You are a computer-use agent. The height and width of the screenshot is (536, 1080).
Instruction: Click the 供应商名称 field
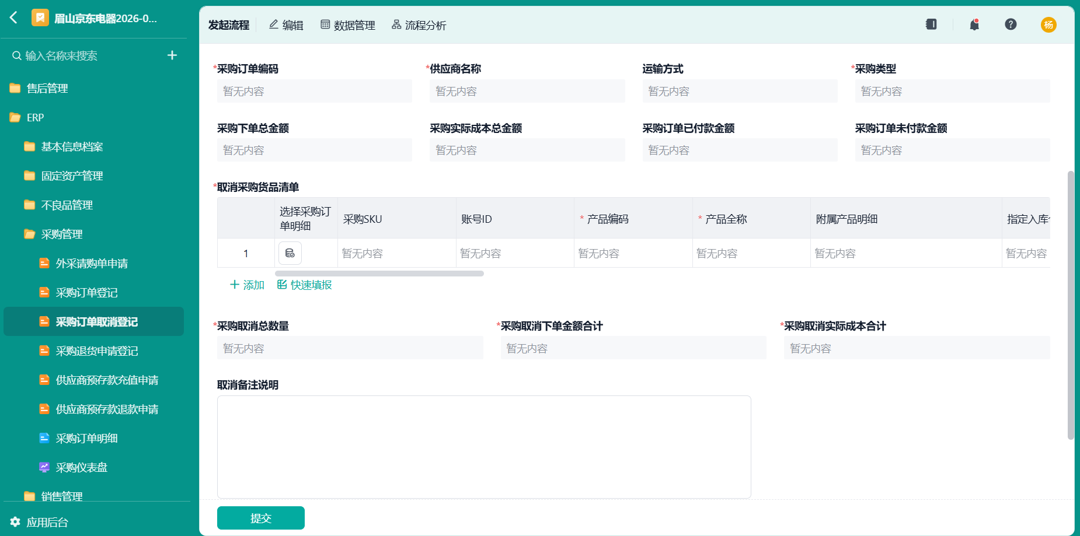[x=527, y=92]
